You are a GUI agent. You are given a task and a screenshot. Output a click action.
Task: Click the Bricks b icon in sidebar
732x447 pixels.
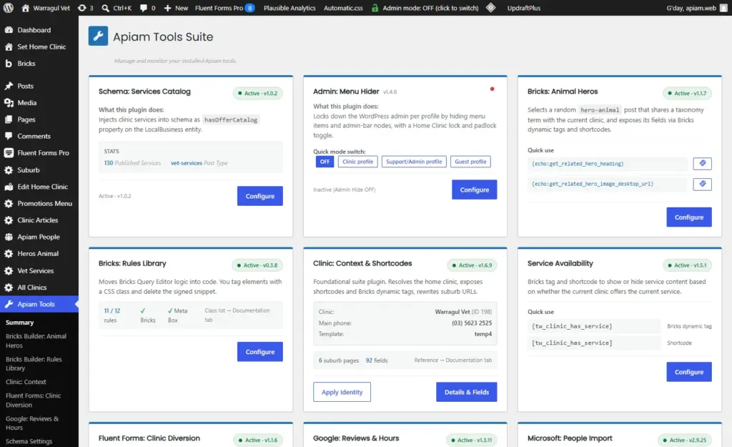(x=9, y=64)
